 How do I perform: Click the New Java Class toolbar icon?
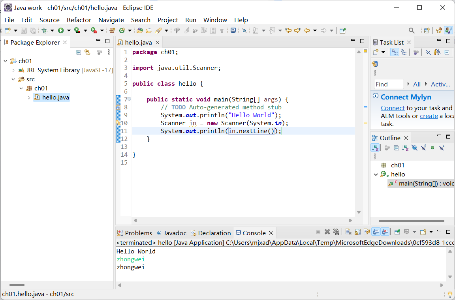click(x=122, y=30)
